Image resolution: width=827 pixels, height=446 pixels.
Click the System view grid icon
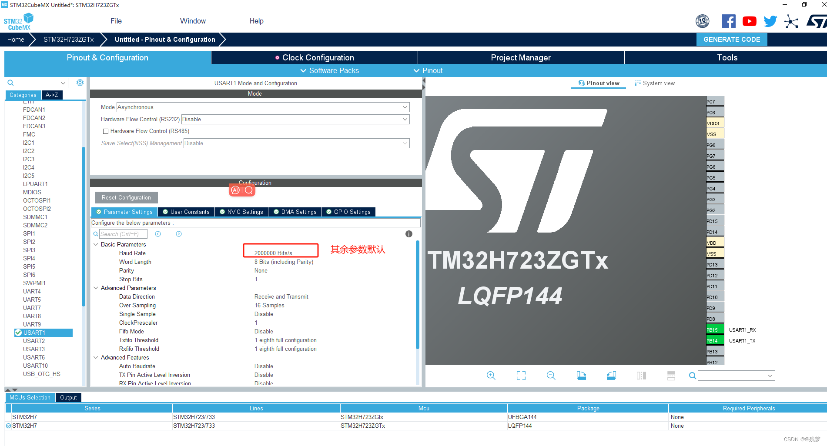638,83
